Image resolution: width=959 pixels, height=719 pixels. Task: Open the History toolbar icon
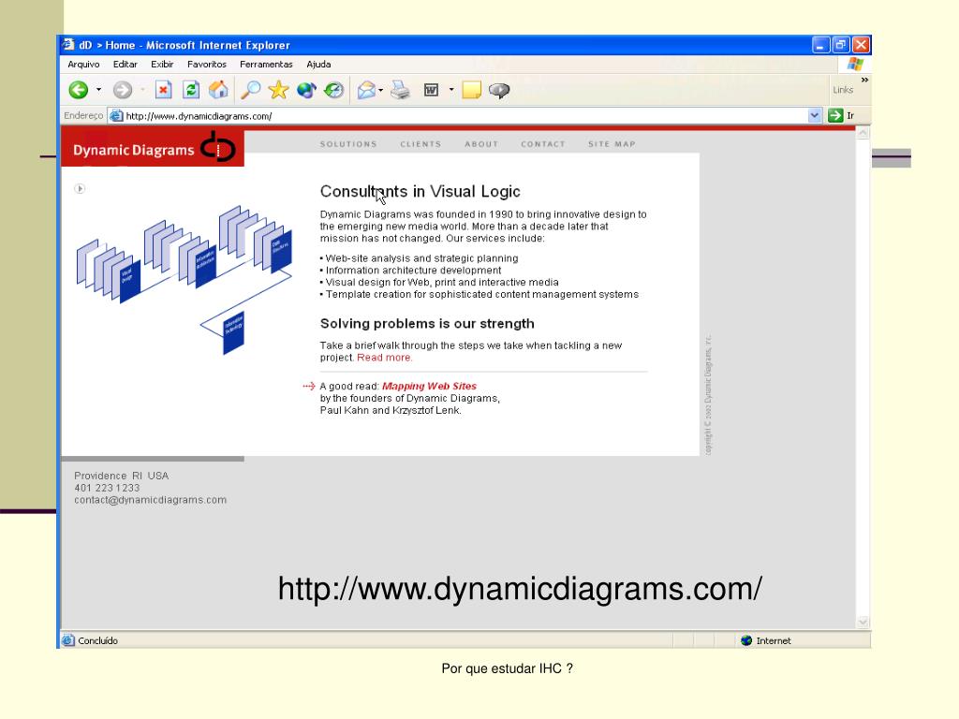tap(334, 90)
